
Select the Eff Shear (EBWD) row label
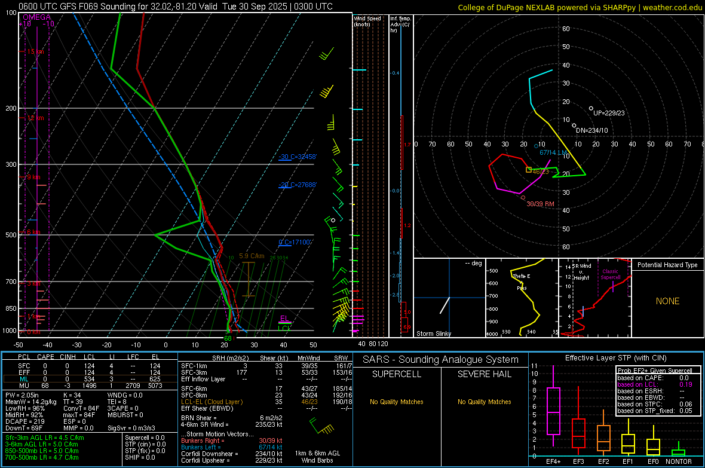pos(207,409)
